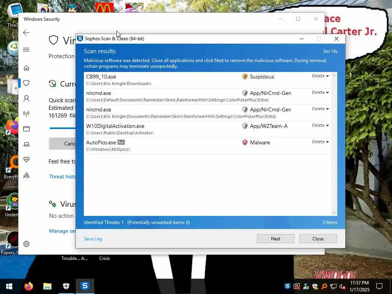
Task: Select the CB99_10.exe file name
Action: point(101,77)
